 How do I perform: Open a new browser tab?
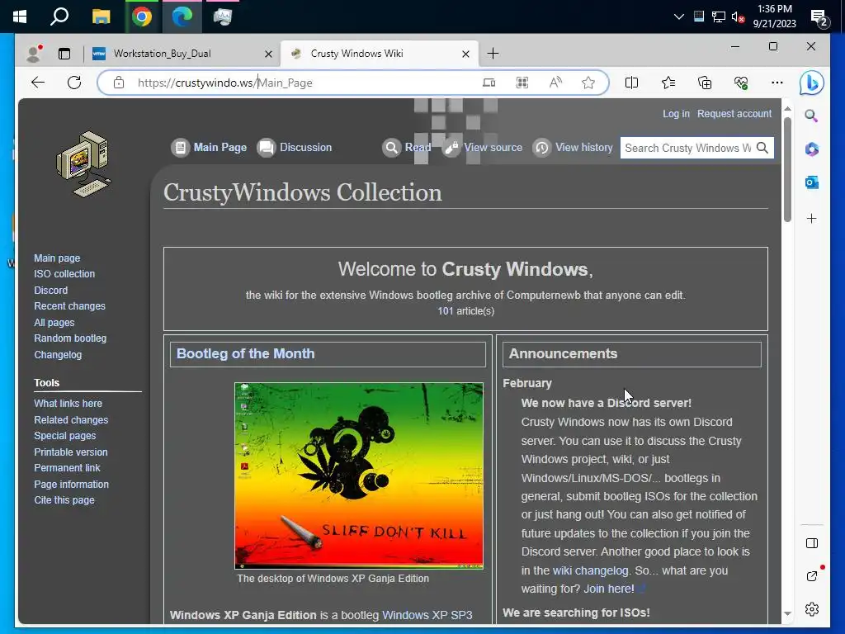pyautogui.click(x=493, y=54)
